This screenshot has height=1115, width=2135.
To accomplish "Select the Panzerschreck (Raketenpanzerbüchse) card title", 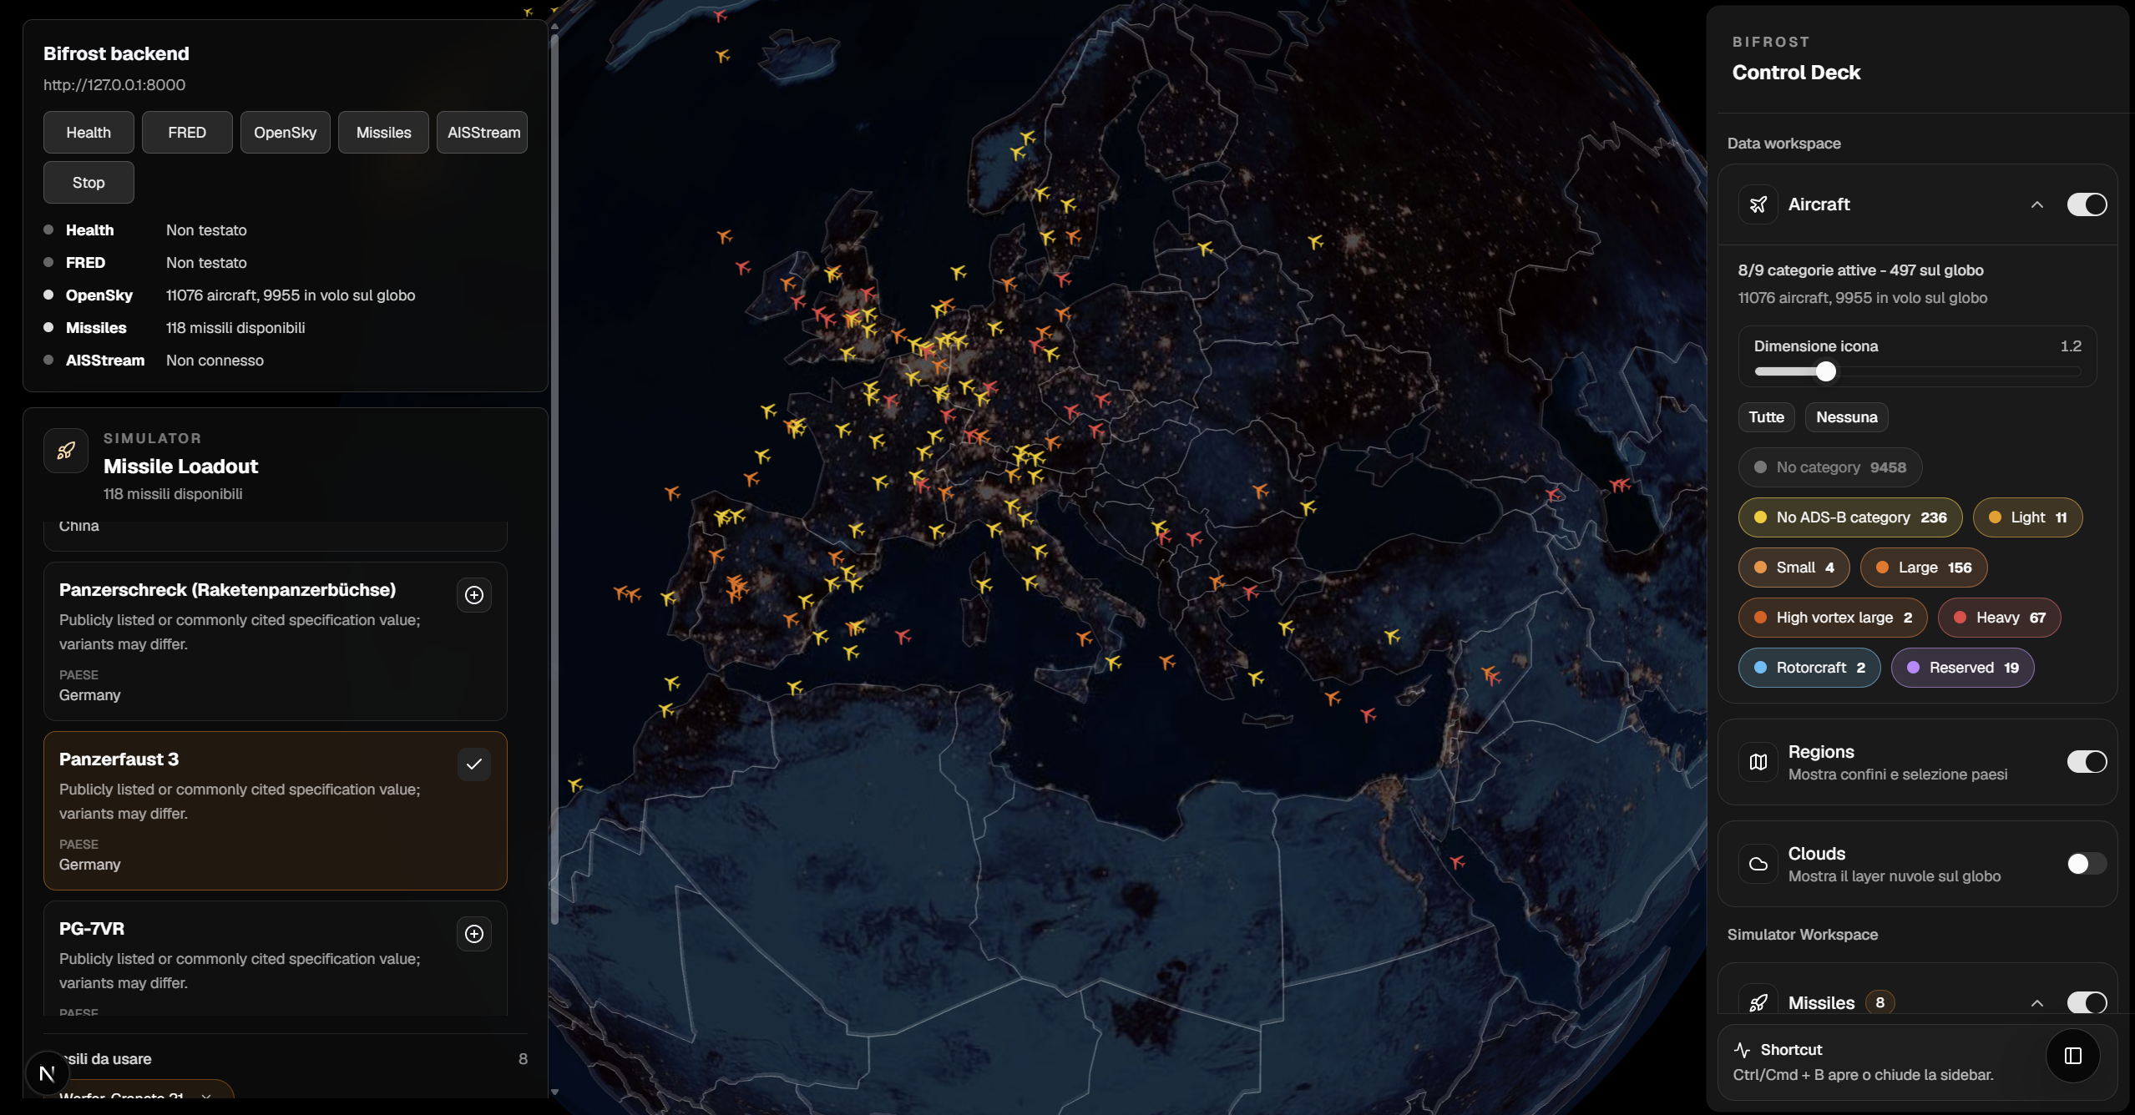I will 227,590.
